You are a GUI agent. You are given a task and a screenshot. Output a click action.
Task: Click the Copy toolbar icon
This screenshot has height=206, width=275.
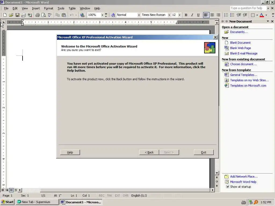tap(57, 15)
